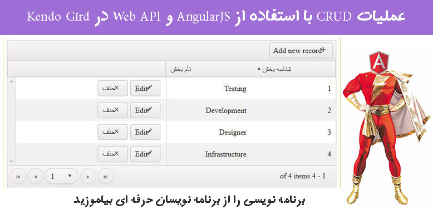Click ID cell 3 in Designer row
Image resolution: width=433 pixels, height=214 pixels.
(329, 133)
